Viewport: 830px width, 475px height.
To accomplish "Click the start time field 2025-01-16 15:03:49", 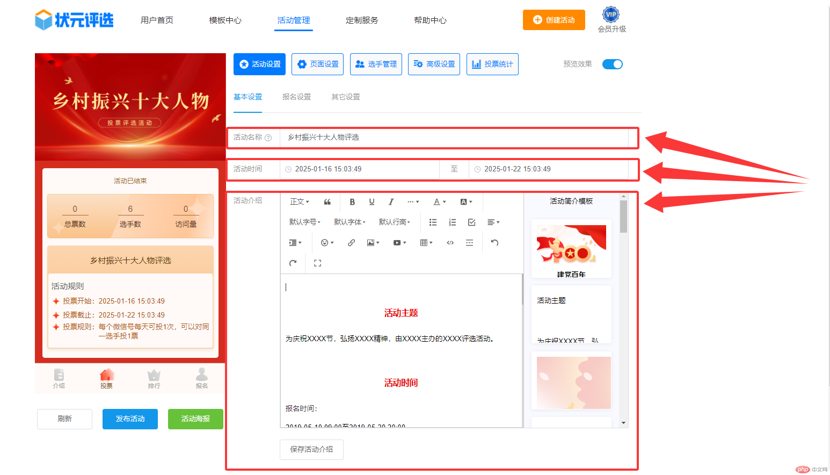I will point(360,169).
